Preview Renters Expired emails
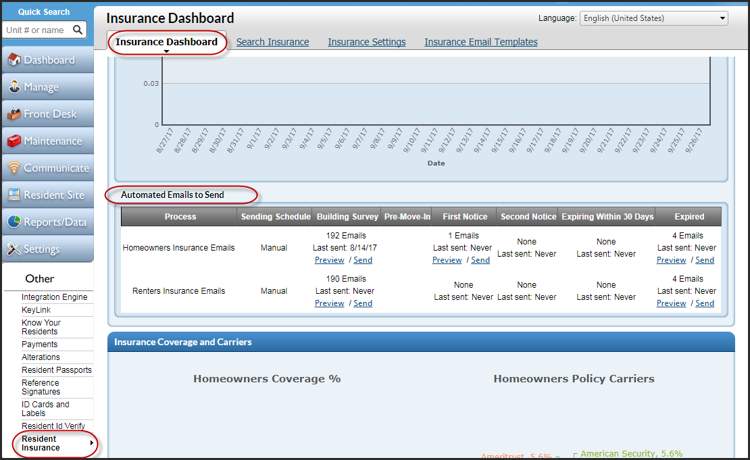 point(671,303)
